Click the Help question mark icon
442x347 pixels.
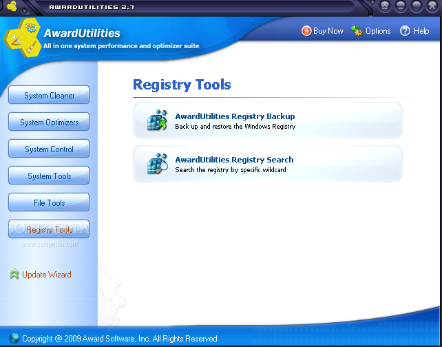point(405,31)
